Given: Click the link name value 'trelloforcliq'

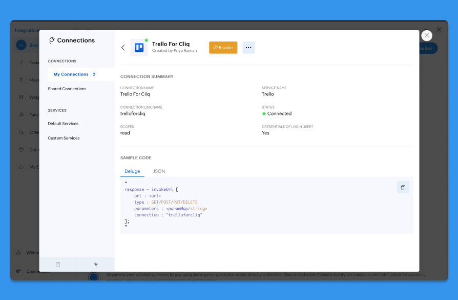Looking at the screenshot, I should tap(133, 113).
